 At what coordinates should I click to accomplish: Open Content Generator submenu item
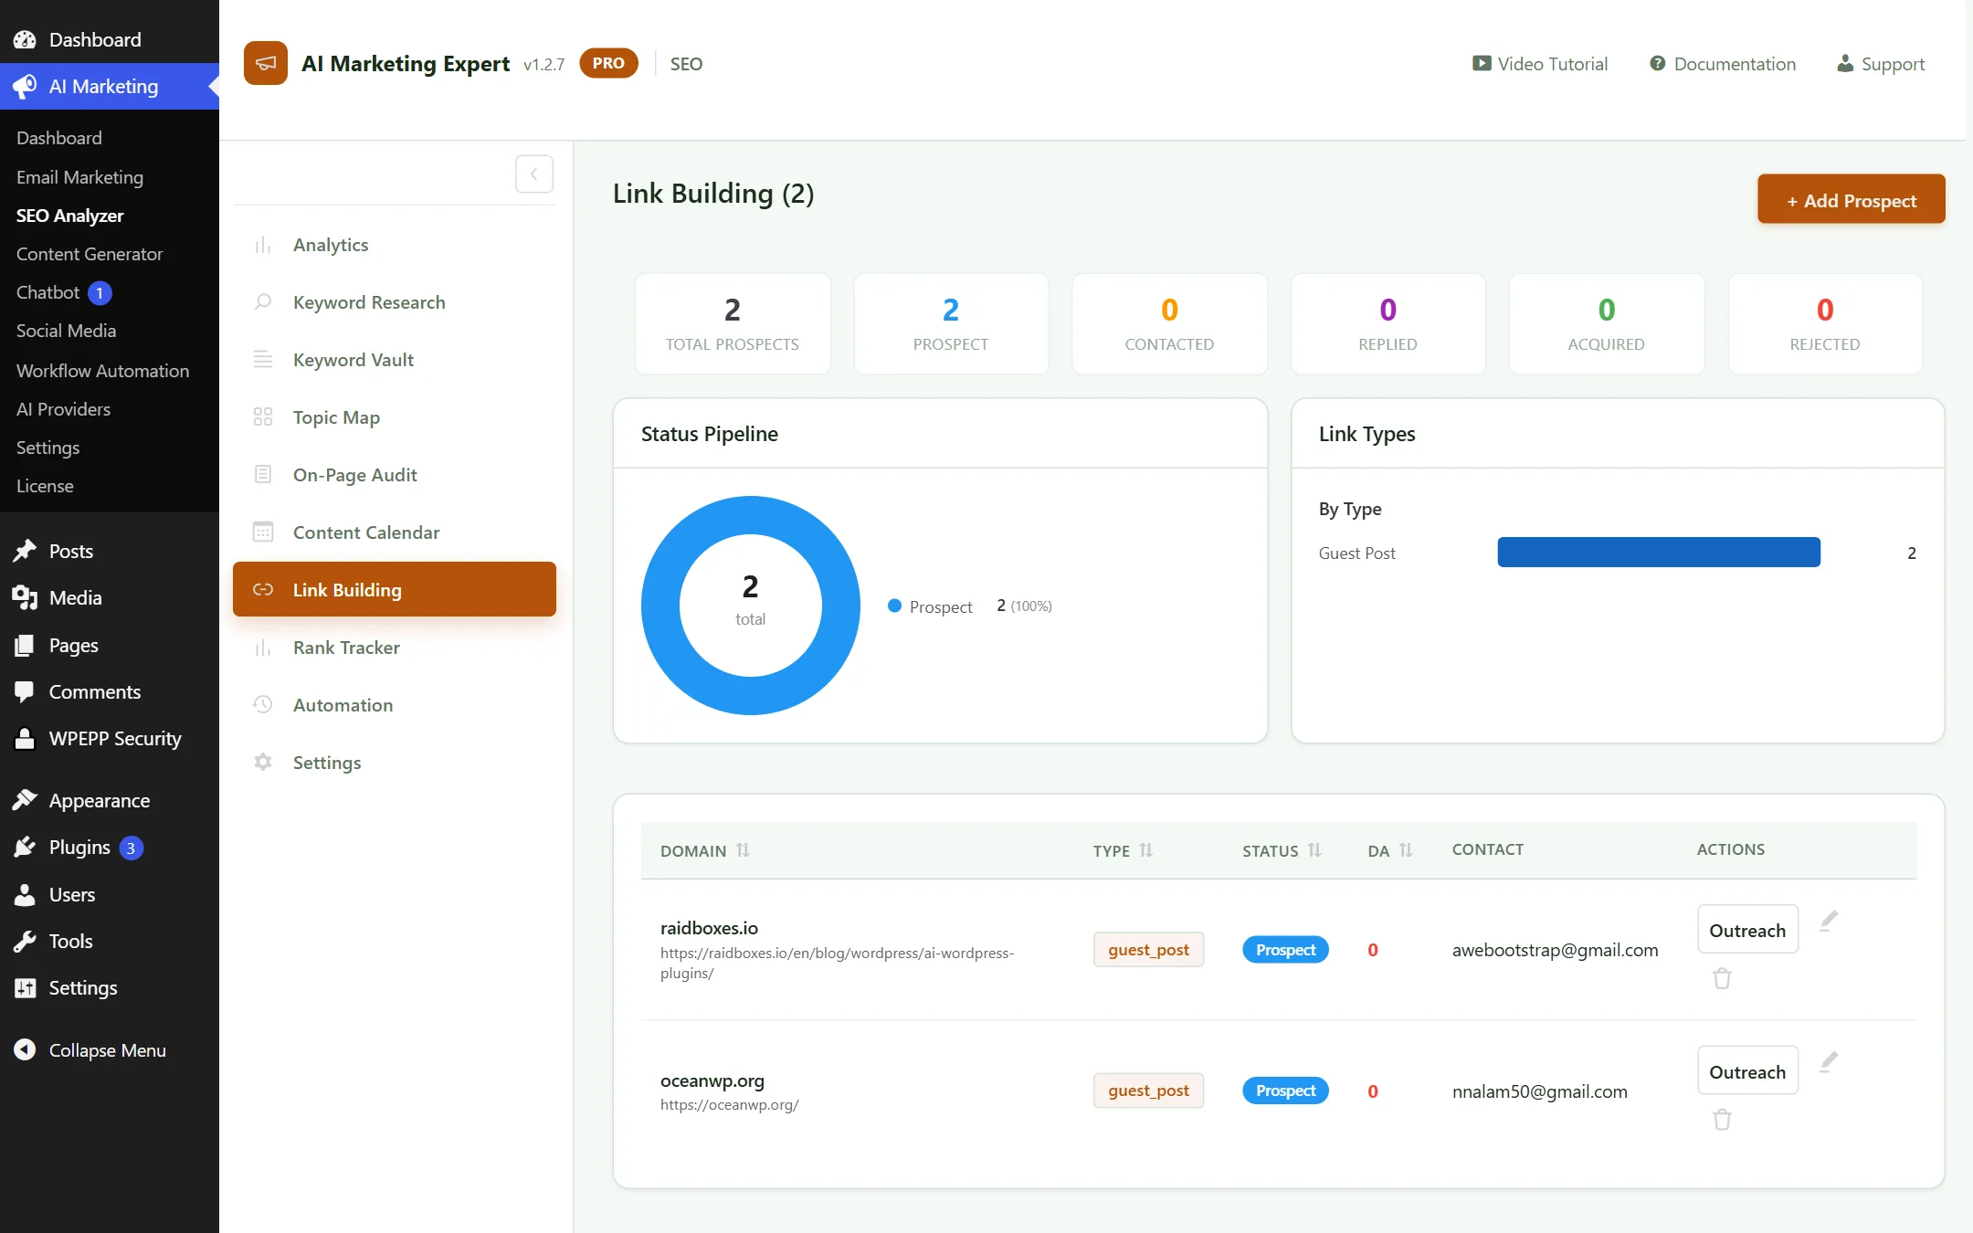(x=90, y=254)
